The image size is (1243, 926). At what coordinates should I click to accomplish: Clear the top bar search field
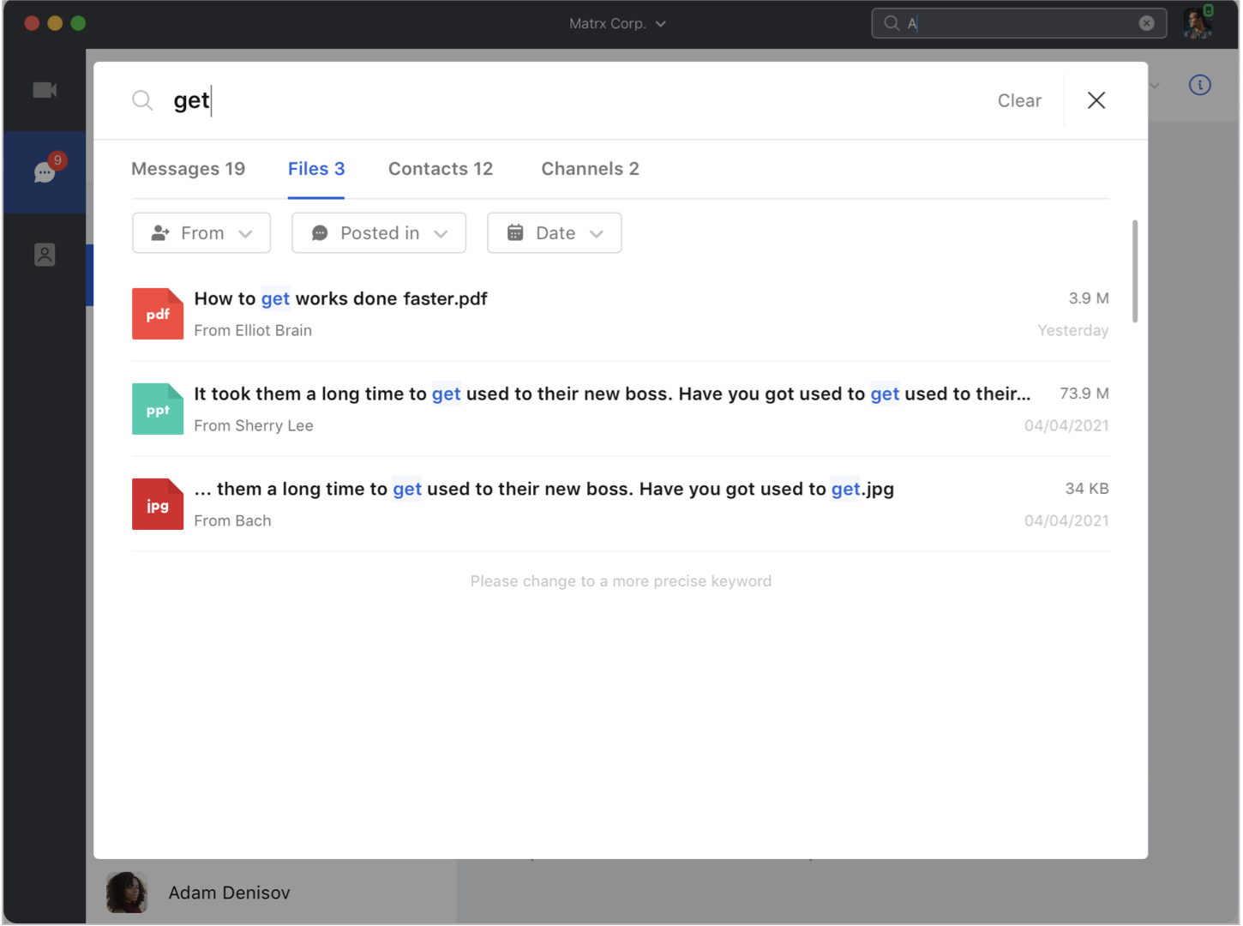point(1146,23)
